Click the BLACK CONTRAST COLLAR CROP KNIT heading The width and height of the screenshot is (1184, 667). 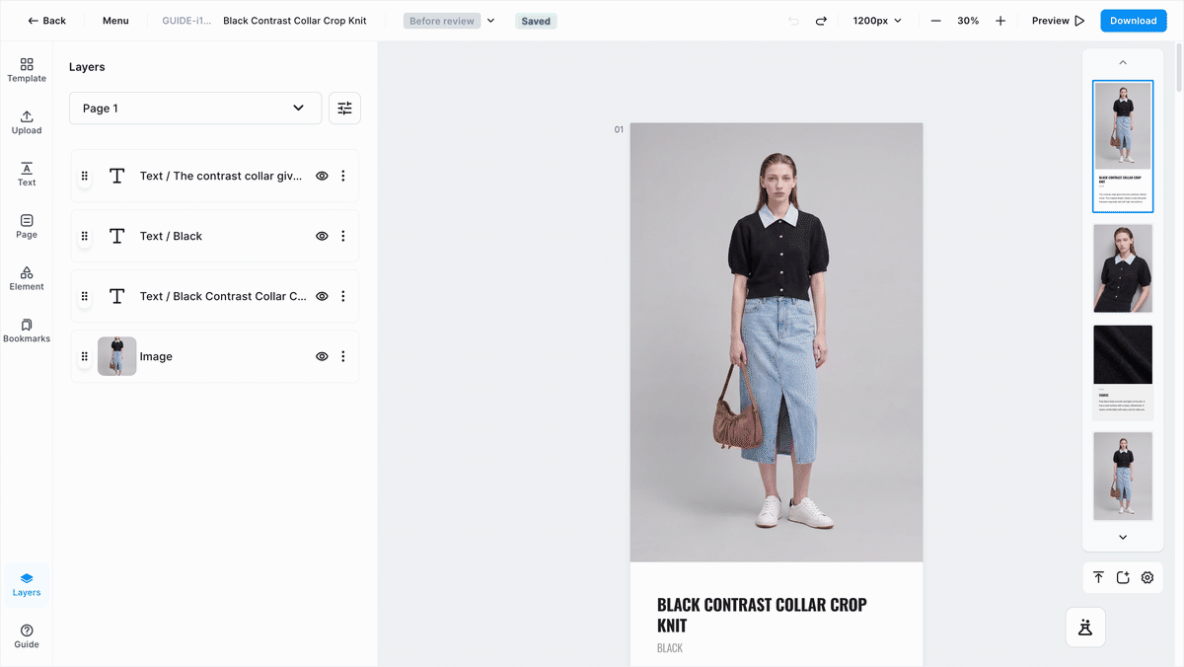[762, 615]
